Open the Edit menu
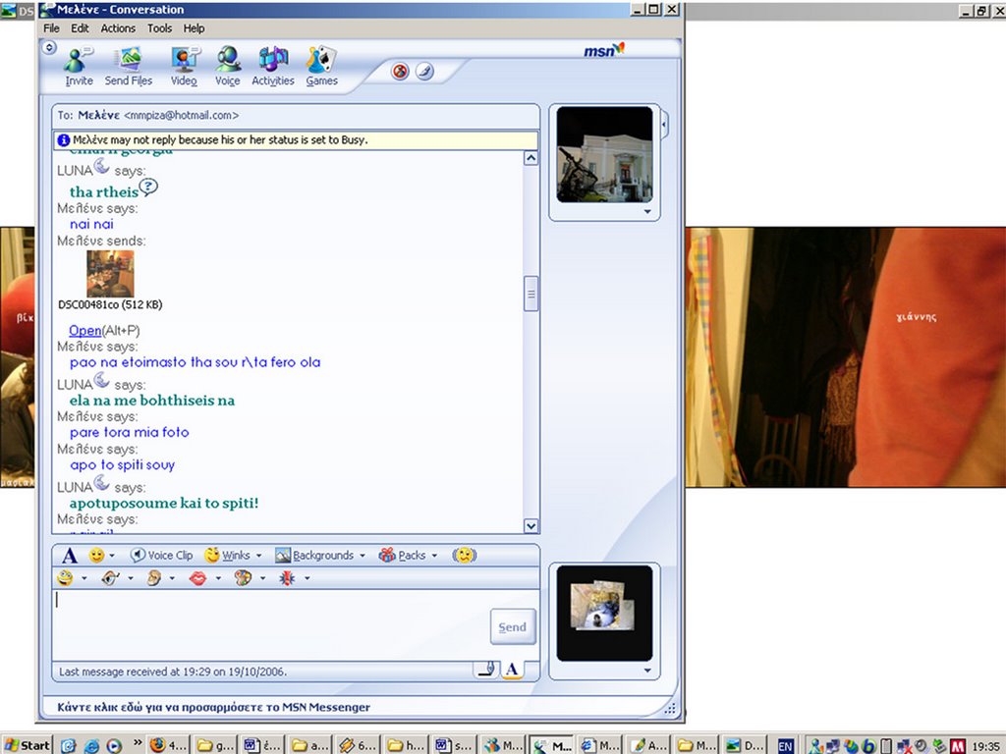The height and width of the screenshot is (754, 1006). coord(80,28)
